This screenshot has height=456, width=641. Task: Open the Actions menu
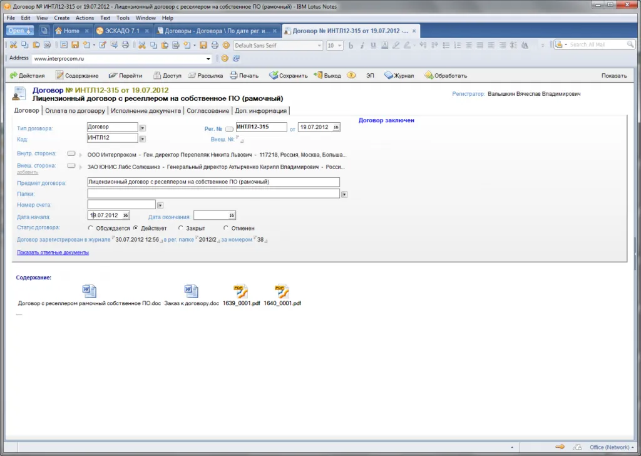(85, 18)
